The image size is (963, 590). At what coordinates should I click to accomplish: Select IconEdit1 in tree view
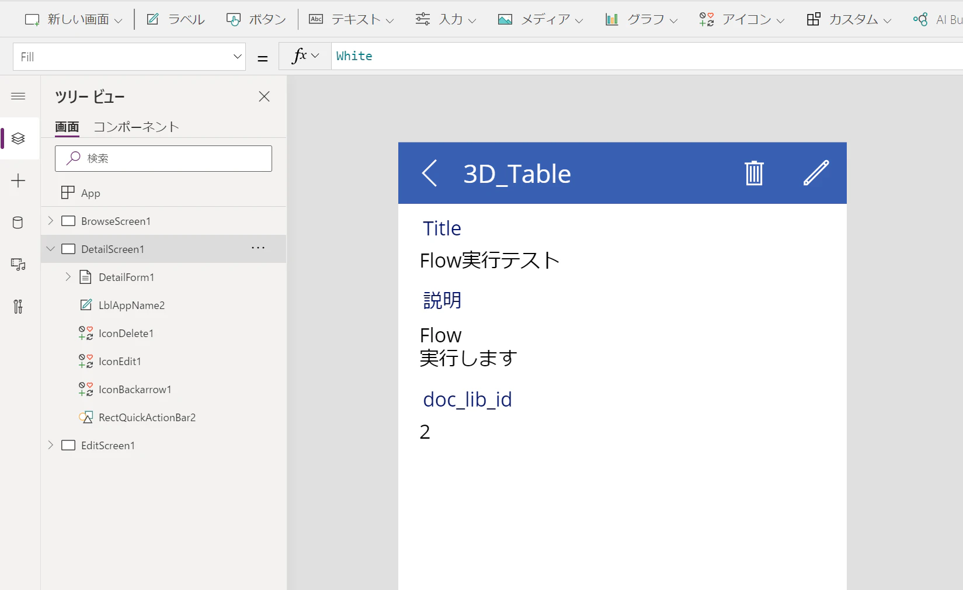coord(120,362)
